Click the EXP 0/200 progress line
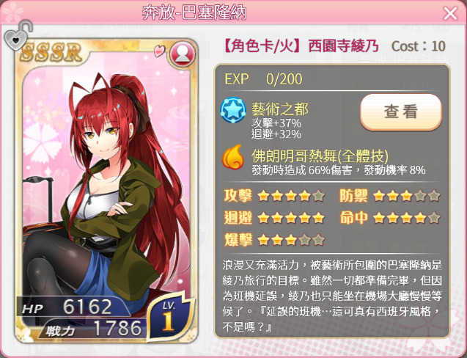 click(263, 79)
